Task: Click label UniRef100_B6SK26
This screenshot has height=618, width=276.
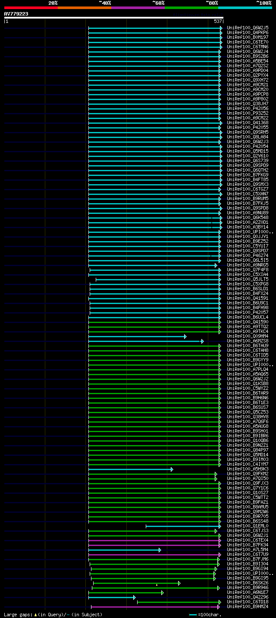Action: tap(248, 583)
